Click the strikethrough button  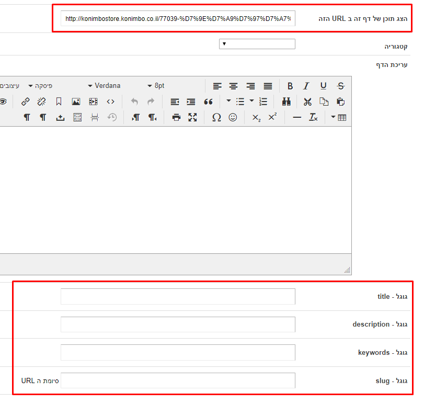pos(341,86)
